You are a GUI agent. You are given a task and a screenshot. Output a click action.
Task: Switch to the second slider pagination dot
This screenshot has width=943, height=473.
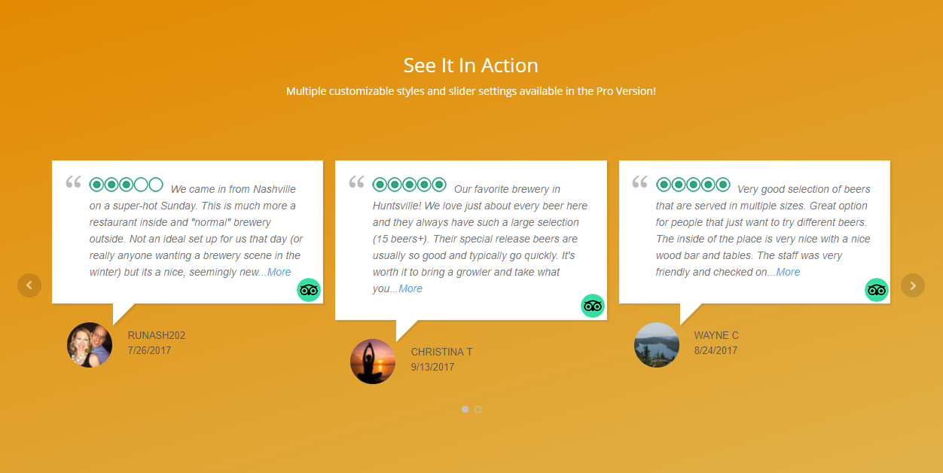pos(478,409)
